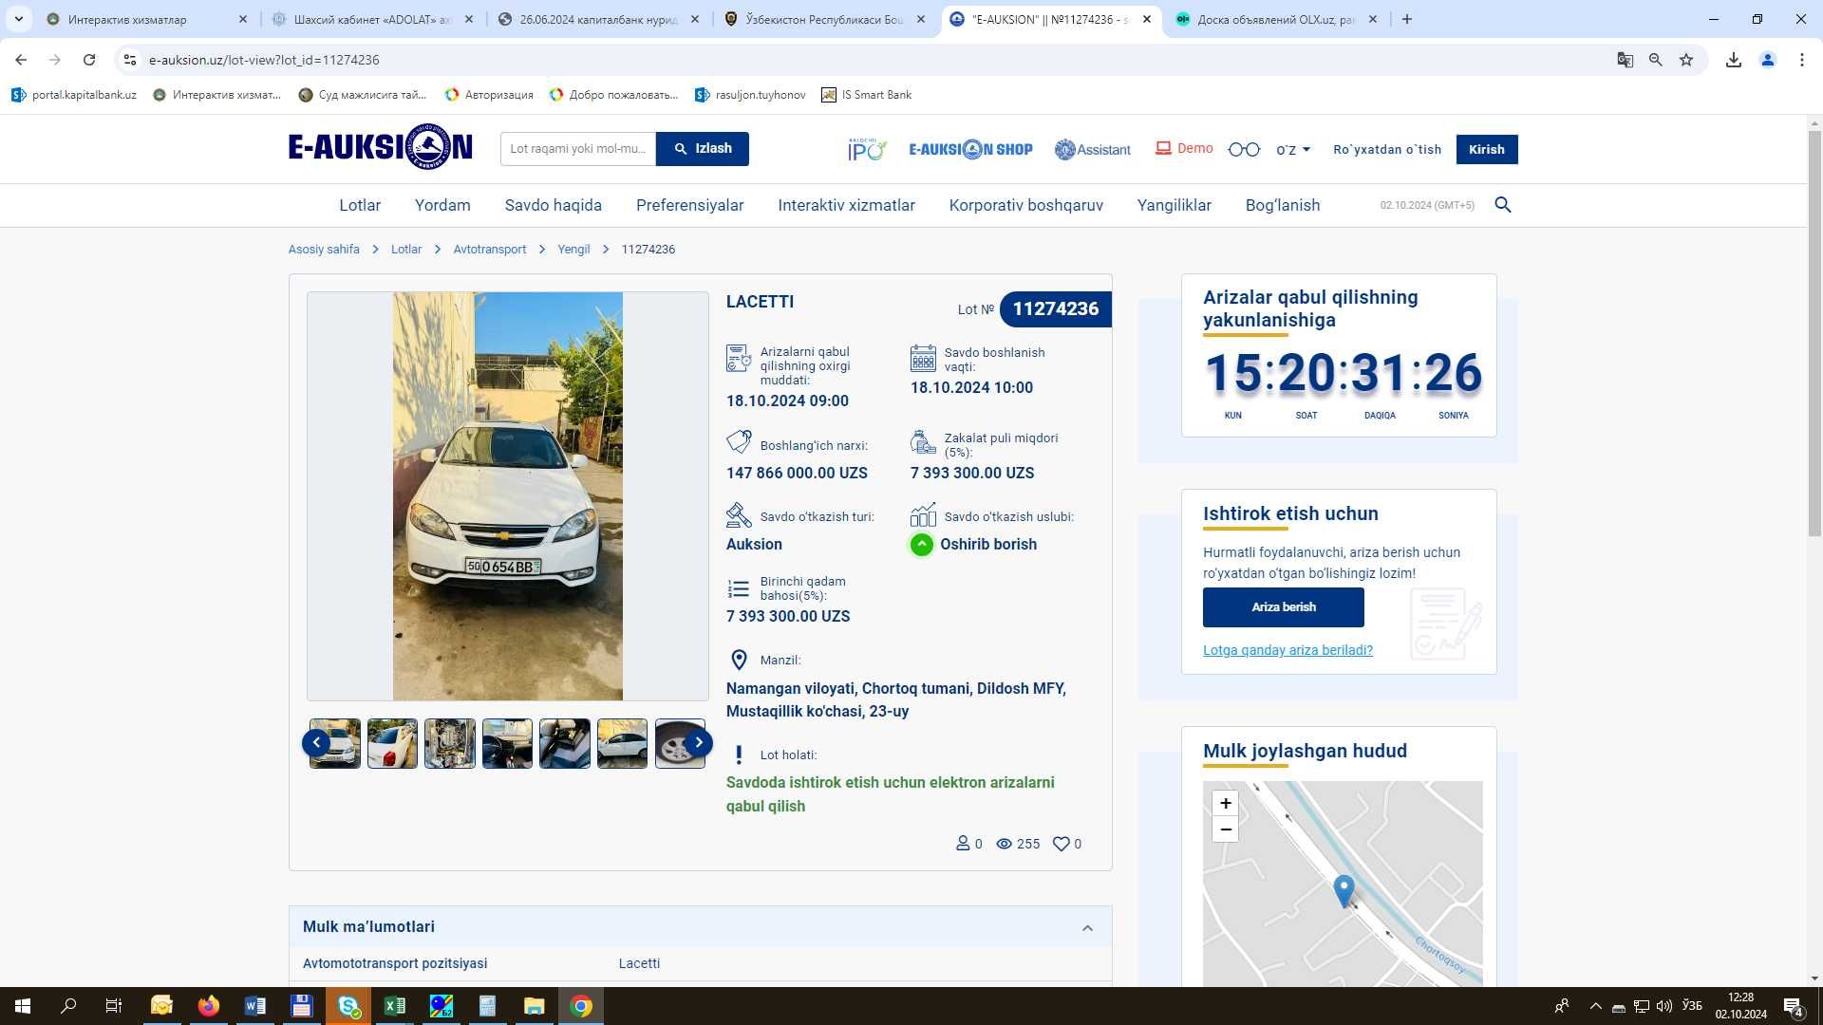Select the side view car thumbnail
Viewport: 1823px width, 1025px height.
(622, 743)
